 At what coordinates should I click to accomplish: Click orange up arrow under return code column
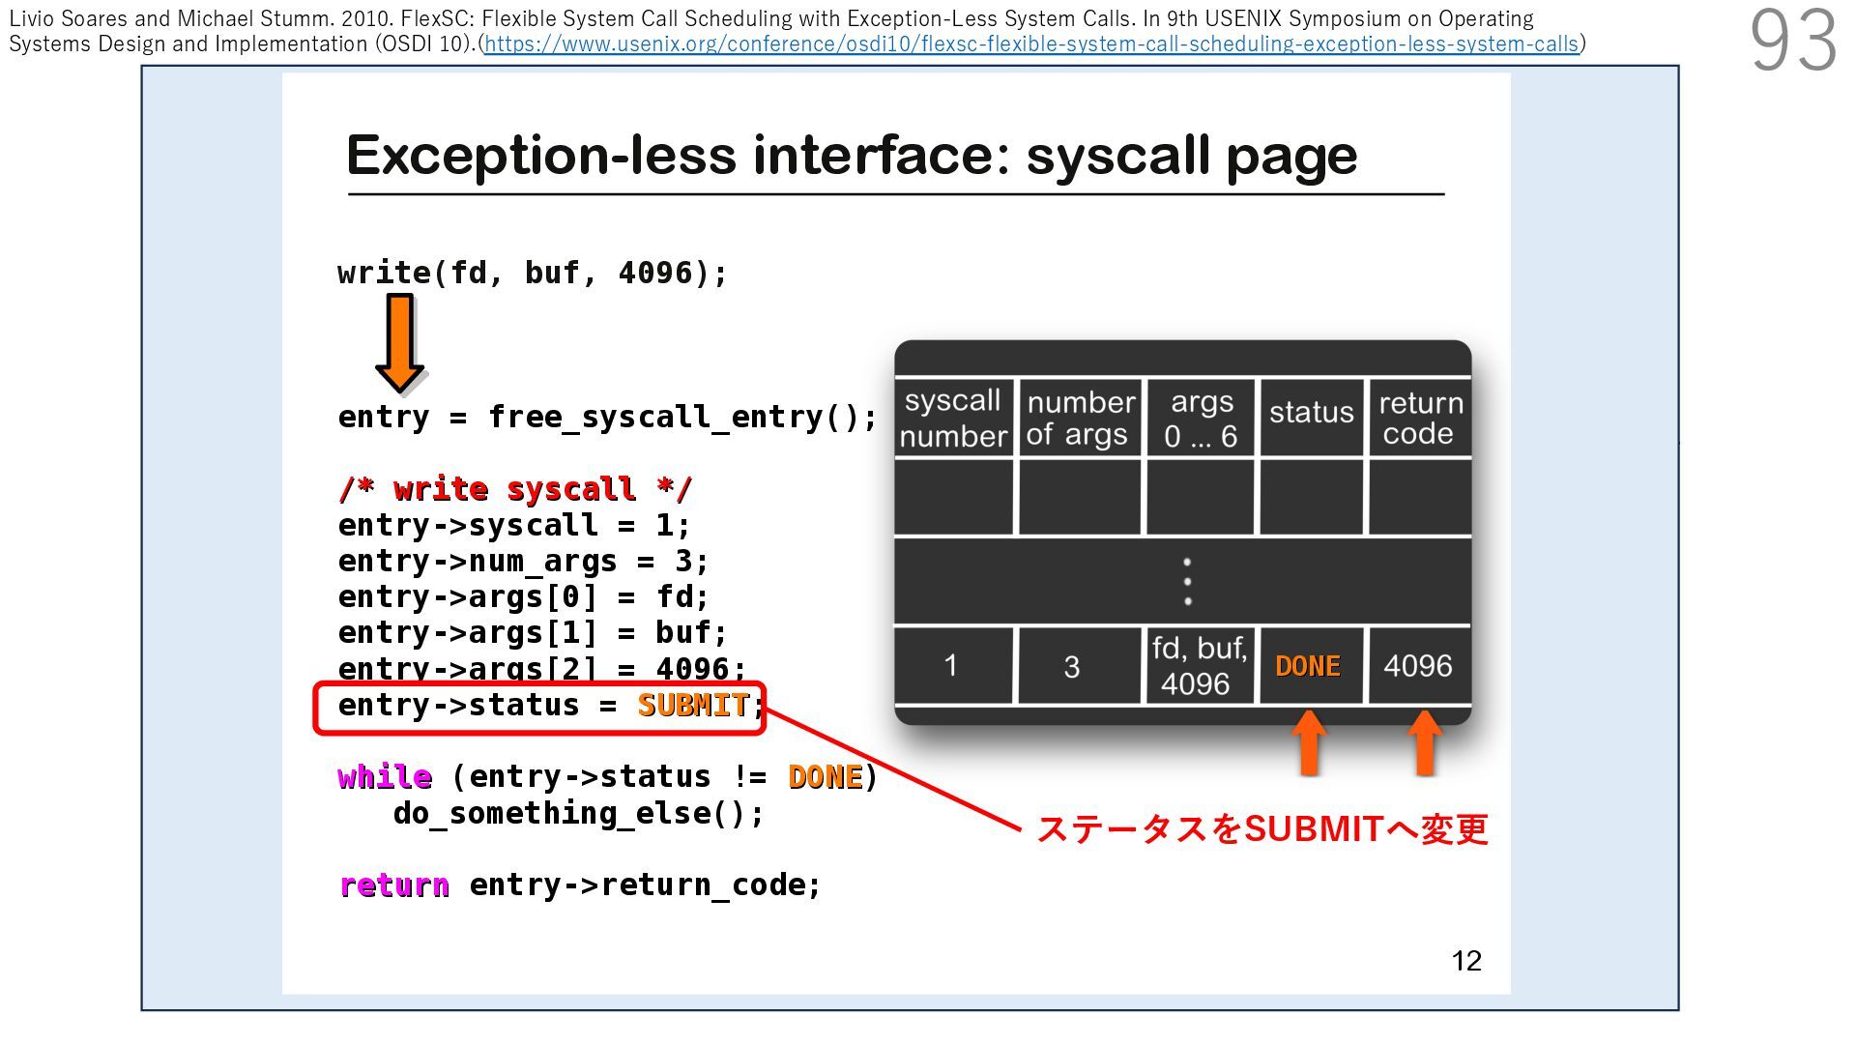pyautogui.click(x=1424, y=742)
